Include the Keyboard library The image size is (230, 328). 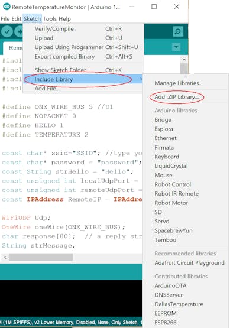pyautogui.click(x=167, y=157)
